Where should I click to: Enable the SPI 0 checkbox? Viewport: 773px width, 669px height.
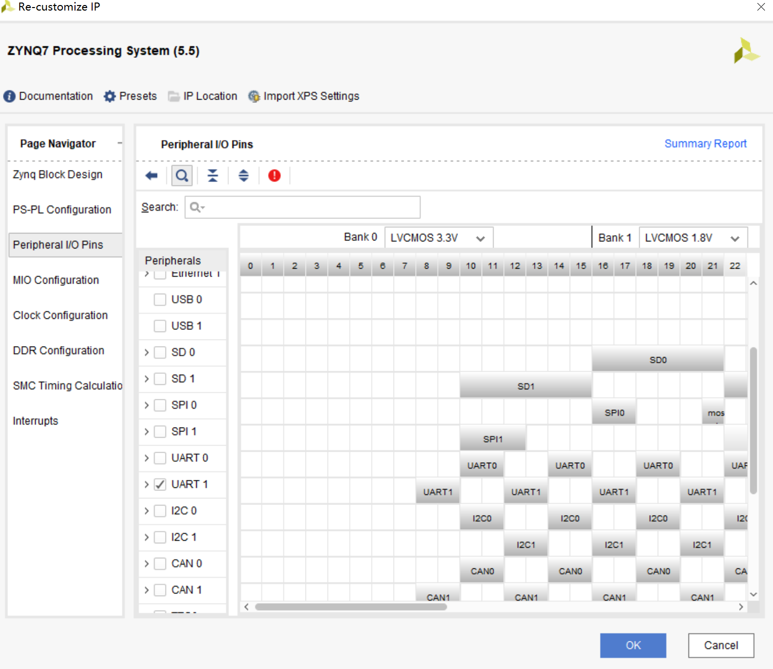[x=160, y=405]
